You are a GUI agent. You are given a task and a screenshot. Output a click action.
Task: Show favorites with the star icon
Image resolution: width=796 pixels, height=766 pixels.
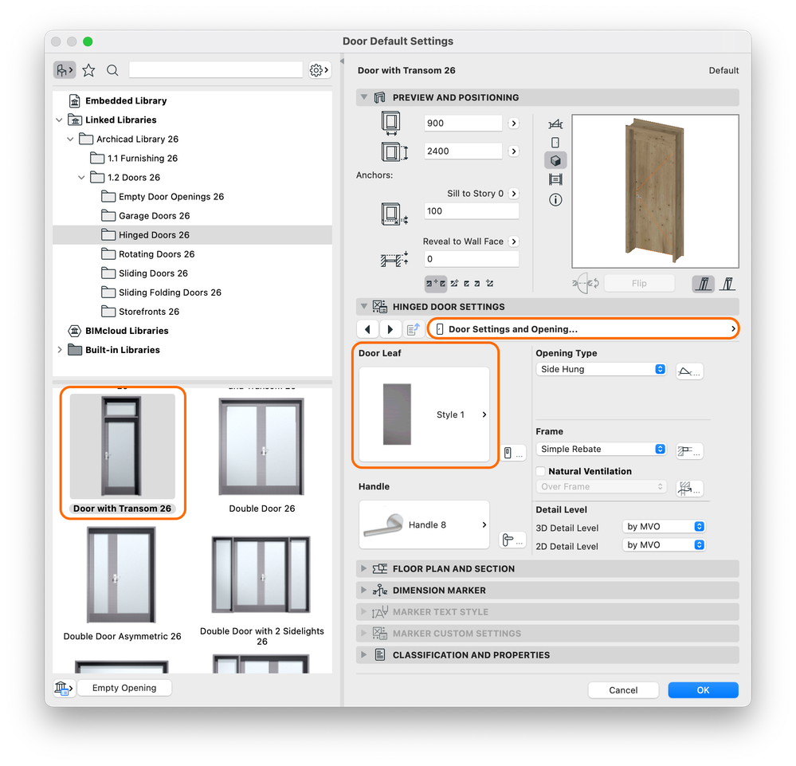tap(88, 70)
